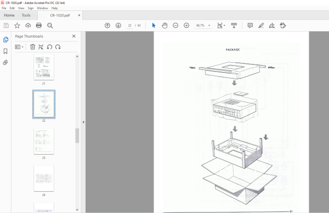The image size is (329, 213).
Task: Open the thumbnail options dropdown menu
Action: pyautogui.click(x=19, y=47)
